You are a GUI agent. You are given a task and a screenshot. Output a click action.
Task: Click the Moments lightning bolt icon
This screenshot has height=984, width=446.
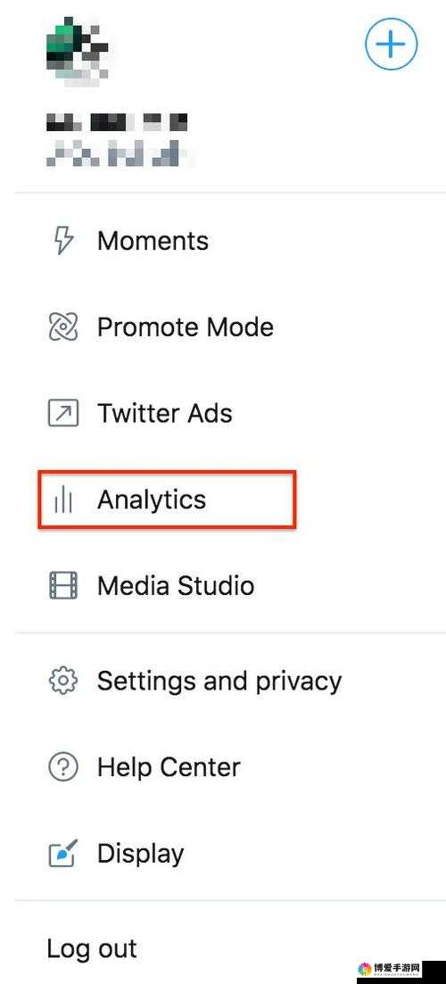pyautogui.click(x=63, y=241)
